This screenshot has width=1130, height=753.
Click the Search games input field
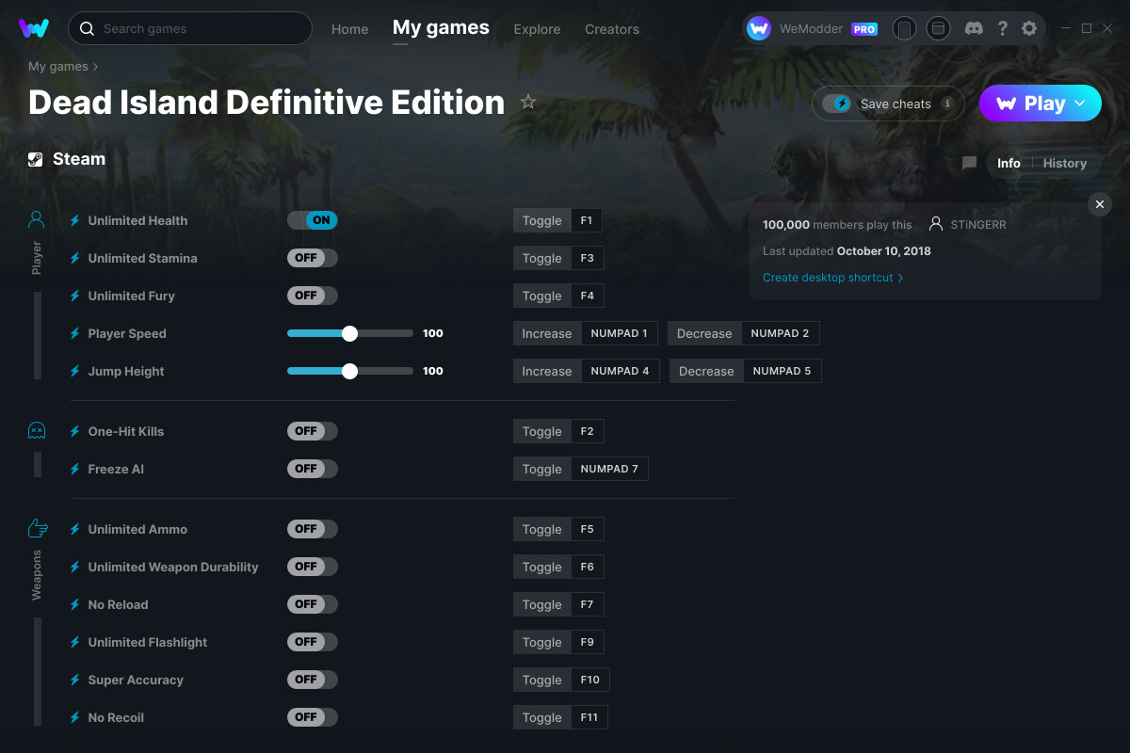[188, 28]
